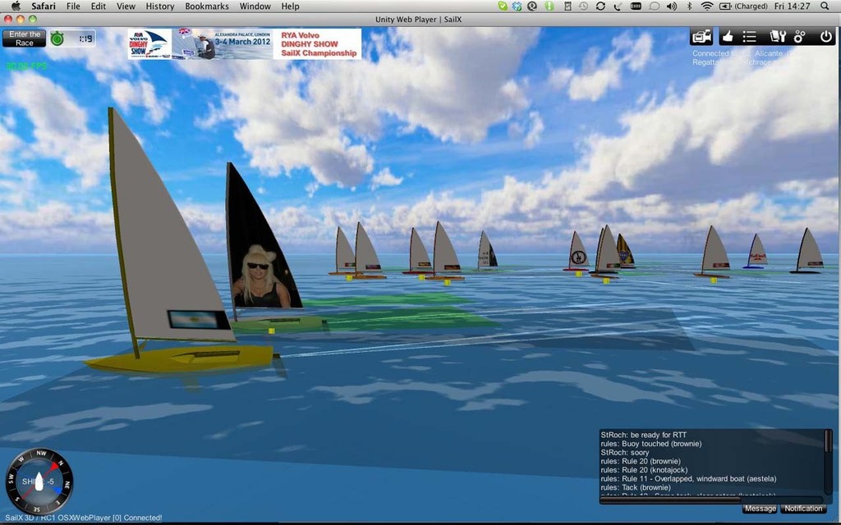This screenshot has height=525, width=841.
Task: Click the green stopwatch timer icon
Action: pyautogui.click(x=57, y=39)
